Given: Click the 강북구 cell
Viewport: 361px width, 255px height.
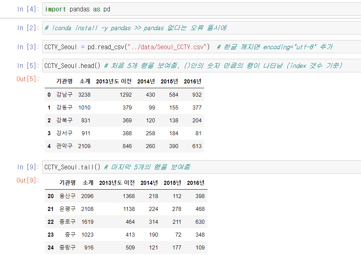Looking at the screenshot, I should (65, 120).
